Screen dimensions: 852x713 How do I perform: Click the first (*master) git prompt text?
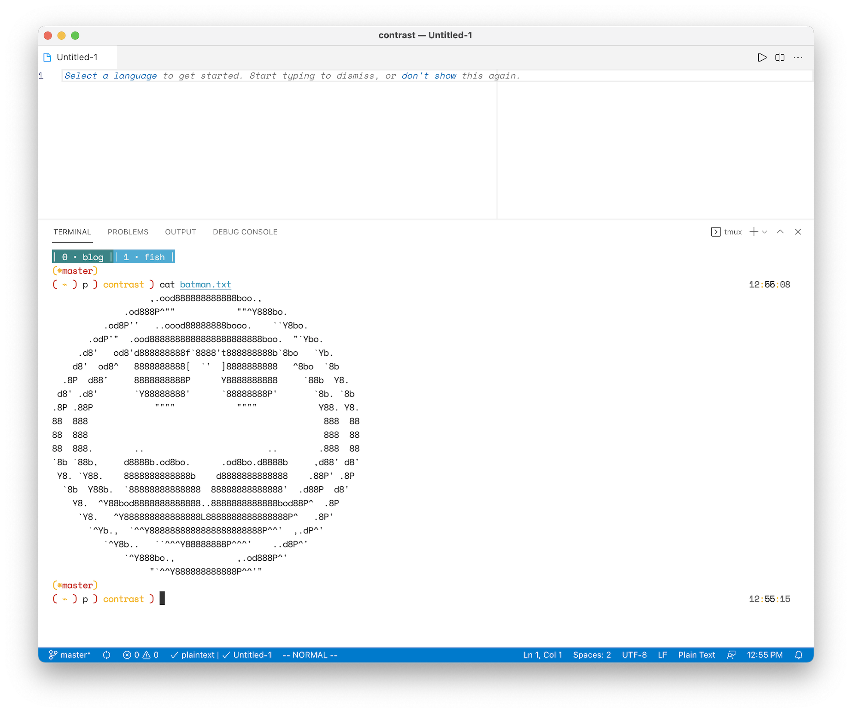tap(75, 271)
